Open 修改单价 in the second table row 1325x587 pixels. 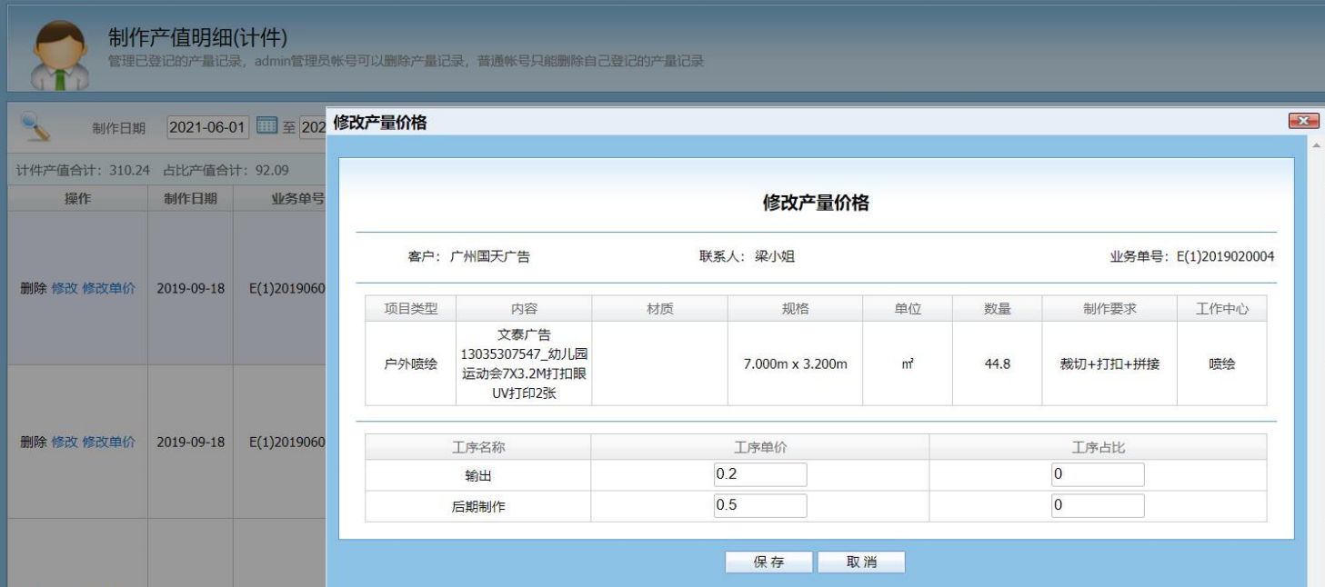109,442
